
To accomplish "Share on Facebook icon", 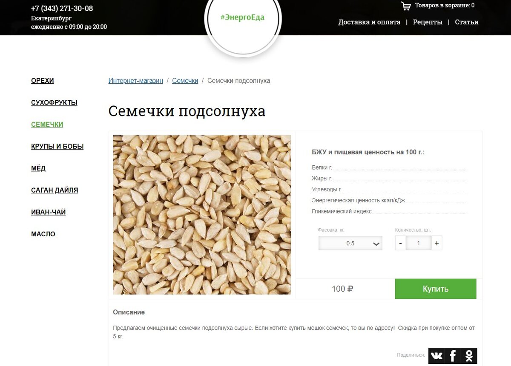I will coord(453,356).
